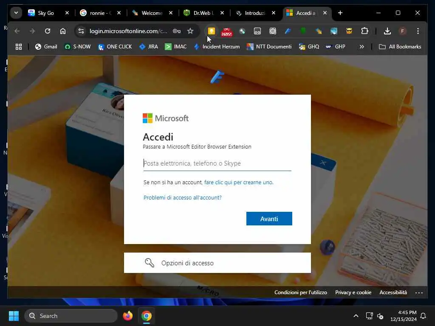Screen dimensions: 435x326
Task: Reload the current page
Action: (x=48, y=31)
